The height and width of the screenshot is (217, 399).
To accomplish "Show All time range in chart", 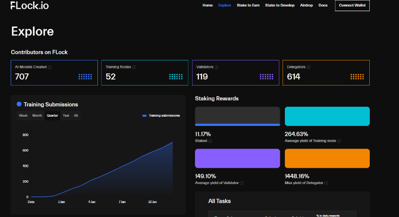I will point(76,116).
